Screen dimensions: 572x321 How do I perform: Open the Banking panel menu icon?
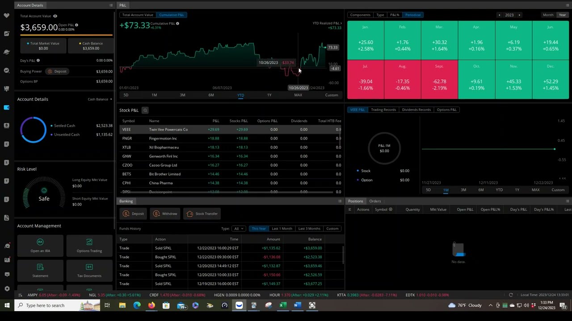(340, 201)
